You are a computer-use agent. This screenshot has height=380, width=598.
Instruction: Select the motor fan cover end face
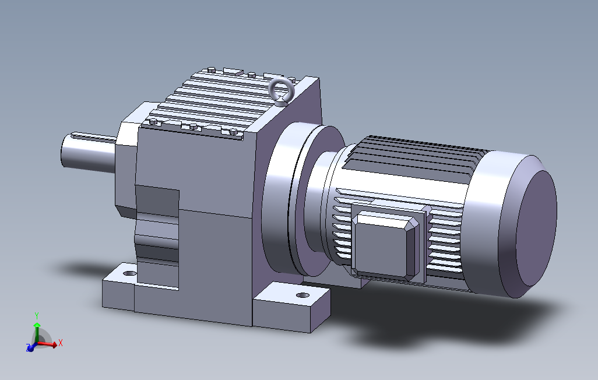pos(536,229)
